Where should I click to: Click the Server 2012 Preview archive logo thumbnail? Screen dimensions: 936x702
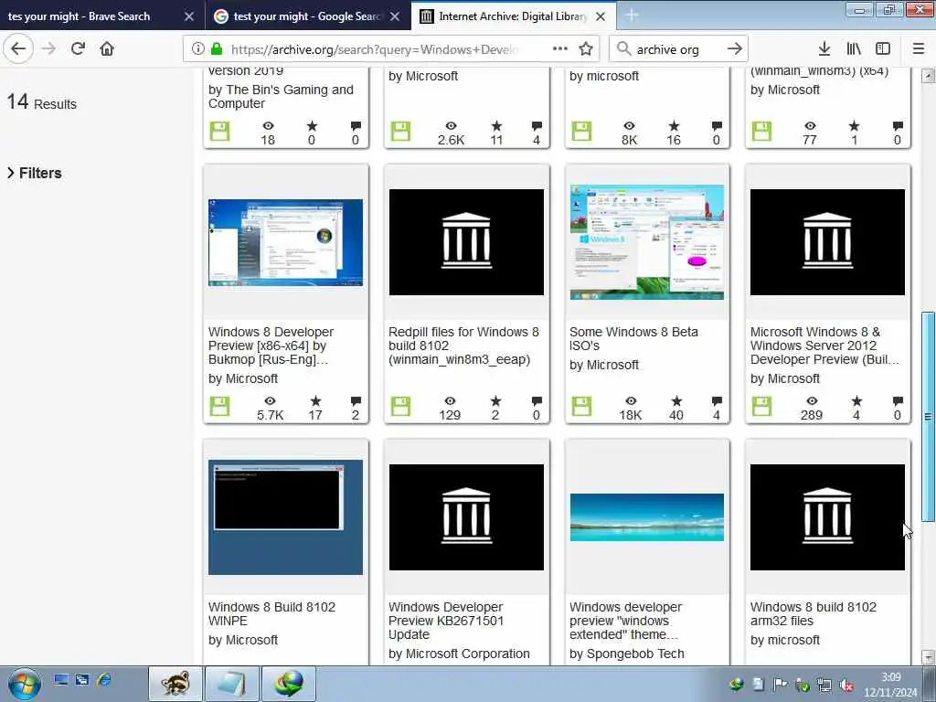click(x=827, y=241)
